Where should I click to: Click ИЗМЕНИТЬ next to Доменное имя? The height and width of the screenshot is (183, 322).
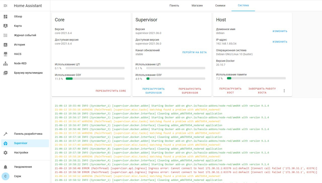280,31
